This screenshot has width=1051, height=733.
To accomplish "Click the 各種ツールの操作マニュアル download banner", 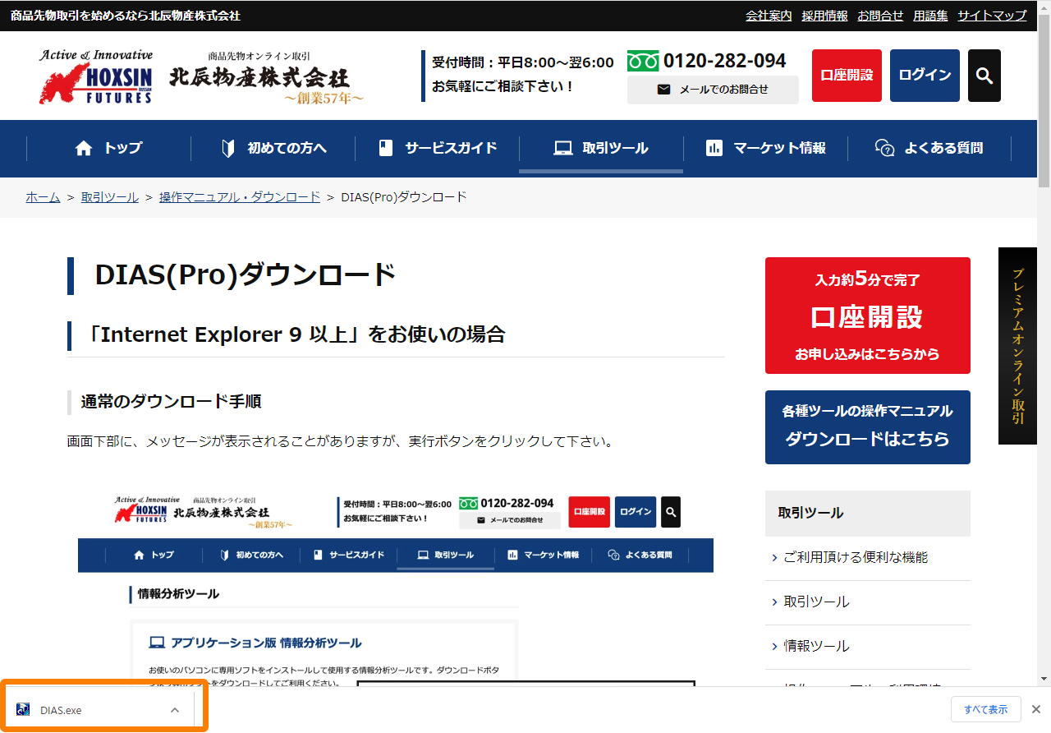I will pyautogui.click(x=867, y=426).
